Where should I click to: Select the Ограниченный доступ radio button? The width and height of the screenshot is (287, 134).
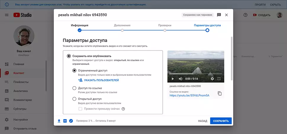[x=75, y=71]
